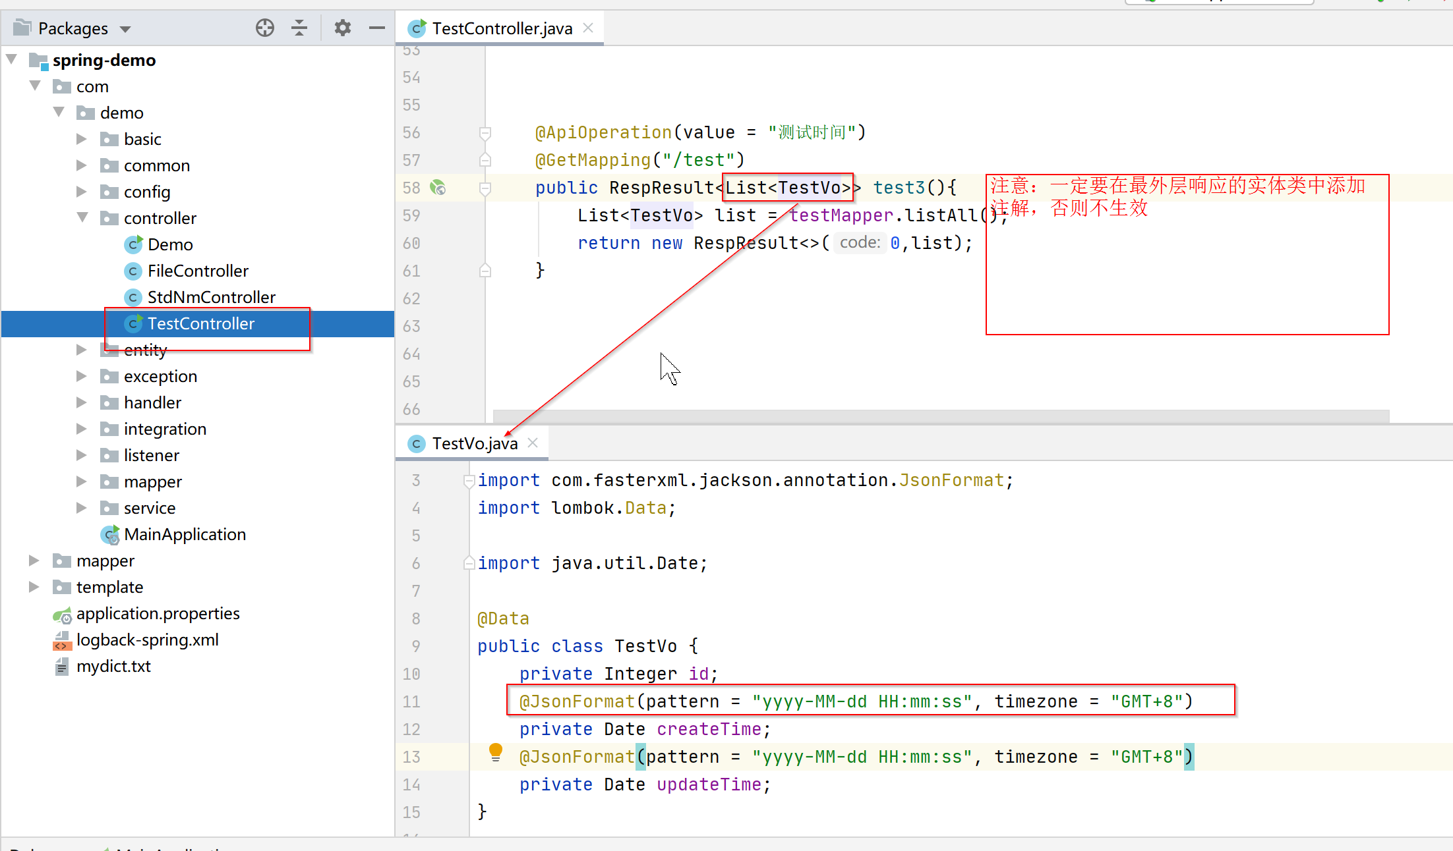Viewport: 1453px width, 851px height.
Task: Expand the entity folder
Action: click(80, 350)
